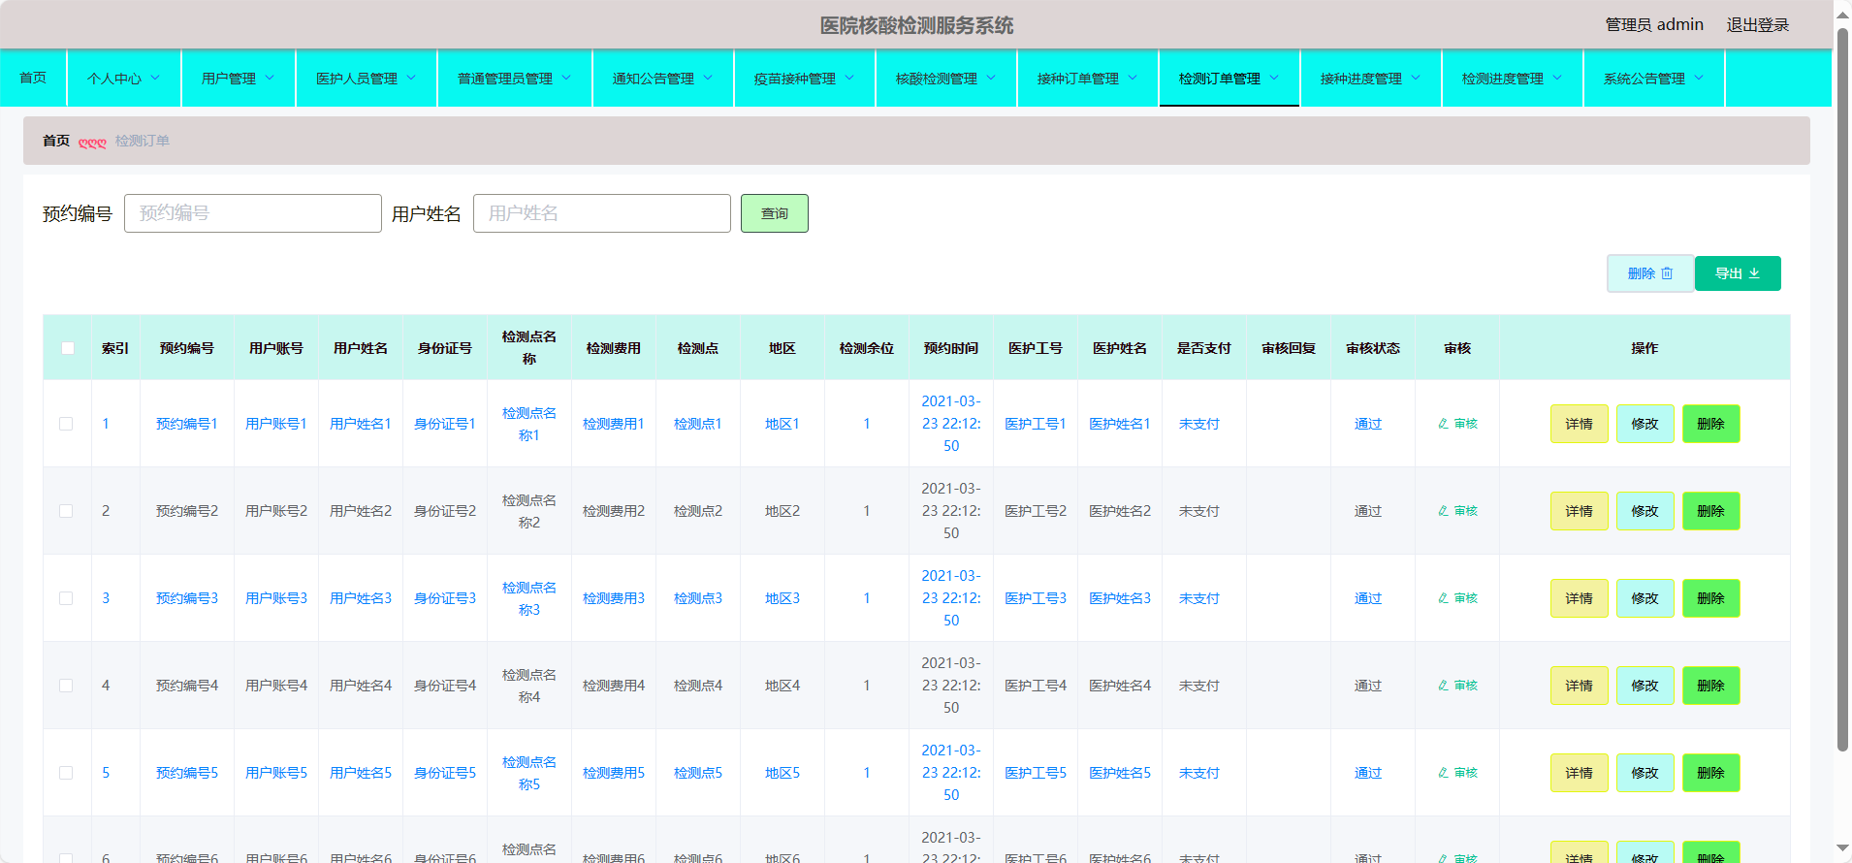Click the 修改 button for row 3
Screen dimensions: 1852x863
[1644, 598]
